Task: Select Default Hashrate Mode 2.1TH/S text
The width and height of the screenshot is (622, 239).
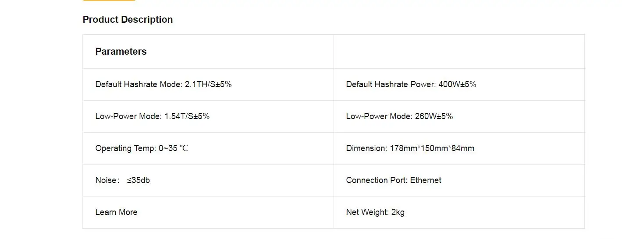Action: (163, 84)
